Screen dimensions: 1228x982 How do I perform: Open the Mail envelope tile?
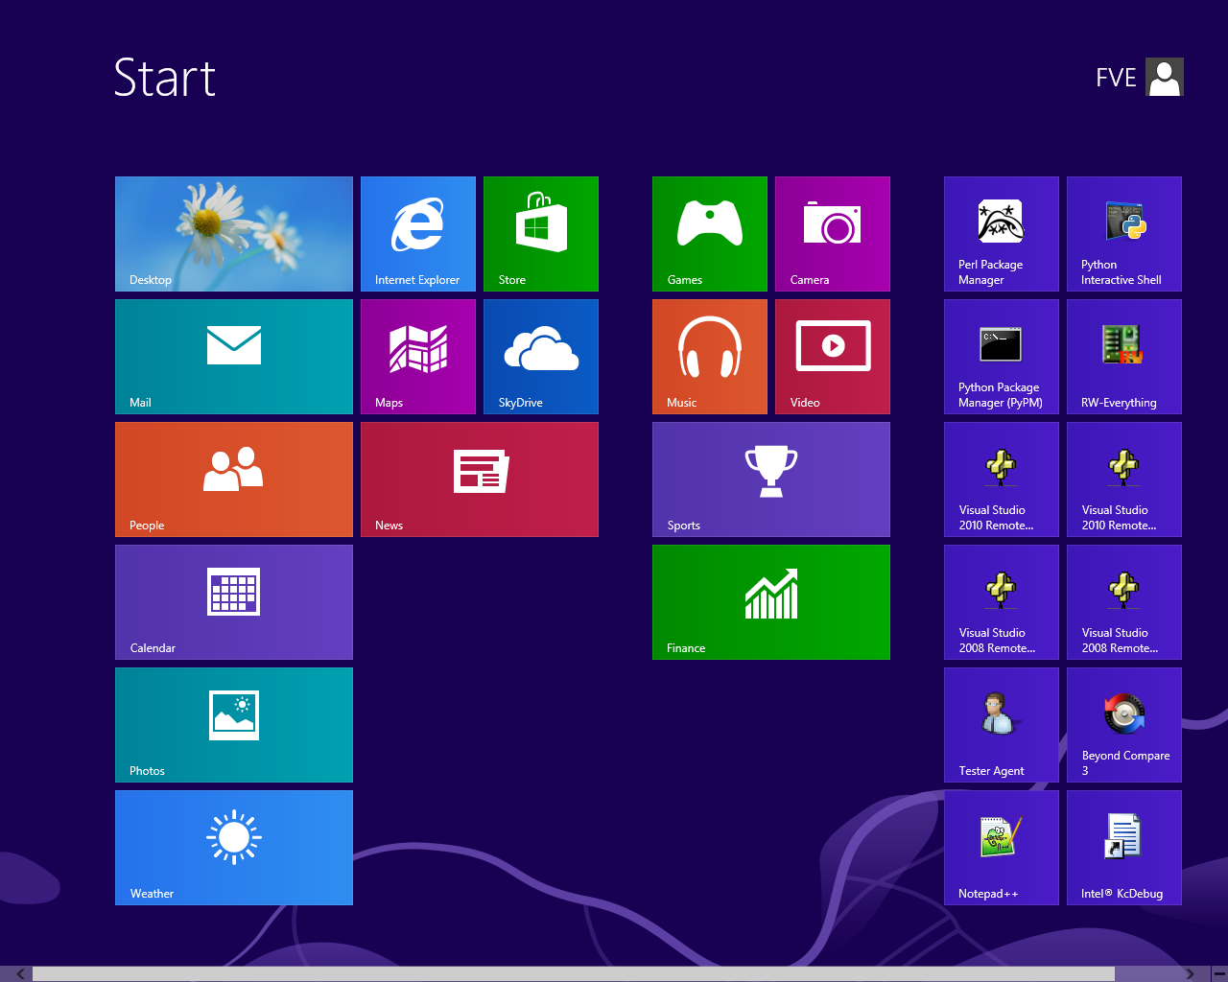pos(234,357)
